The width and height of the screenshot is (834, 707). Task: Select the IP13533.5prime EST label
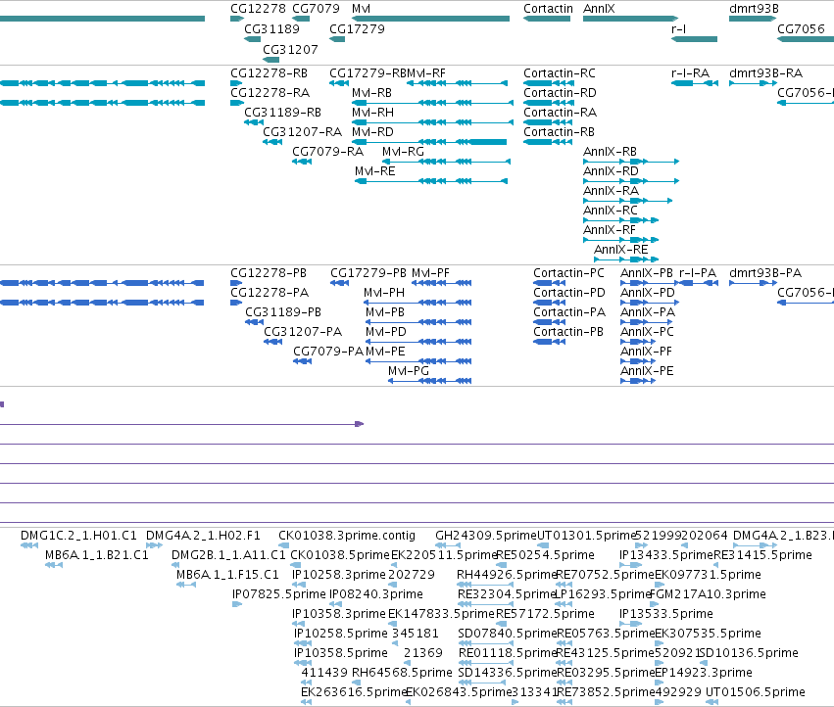pyautogui.click(x=665, y=614)
